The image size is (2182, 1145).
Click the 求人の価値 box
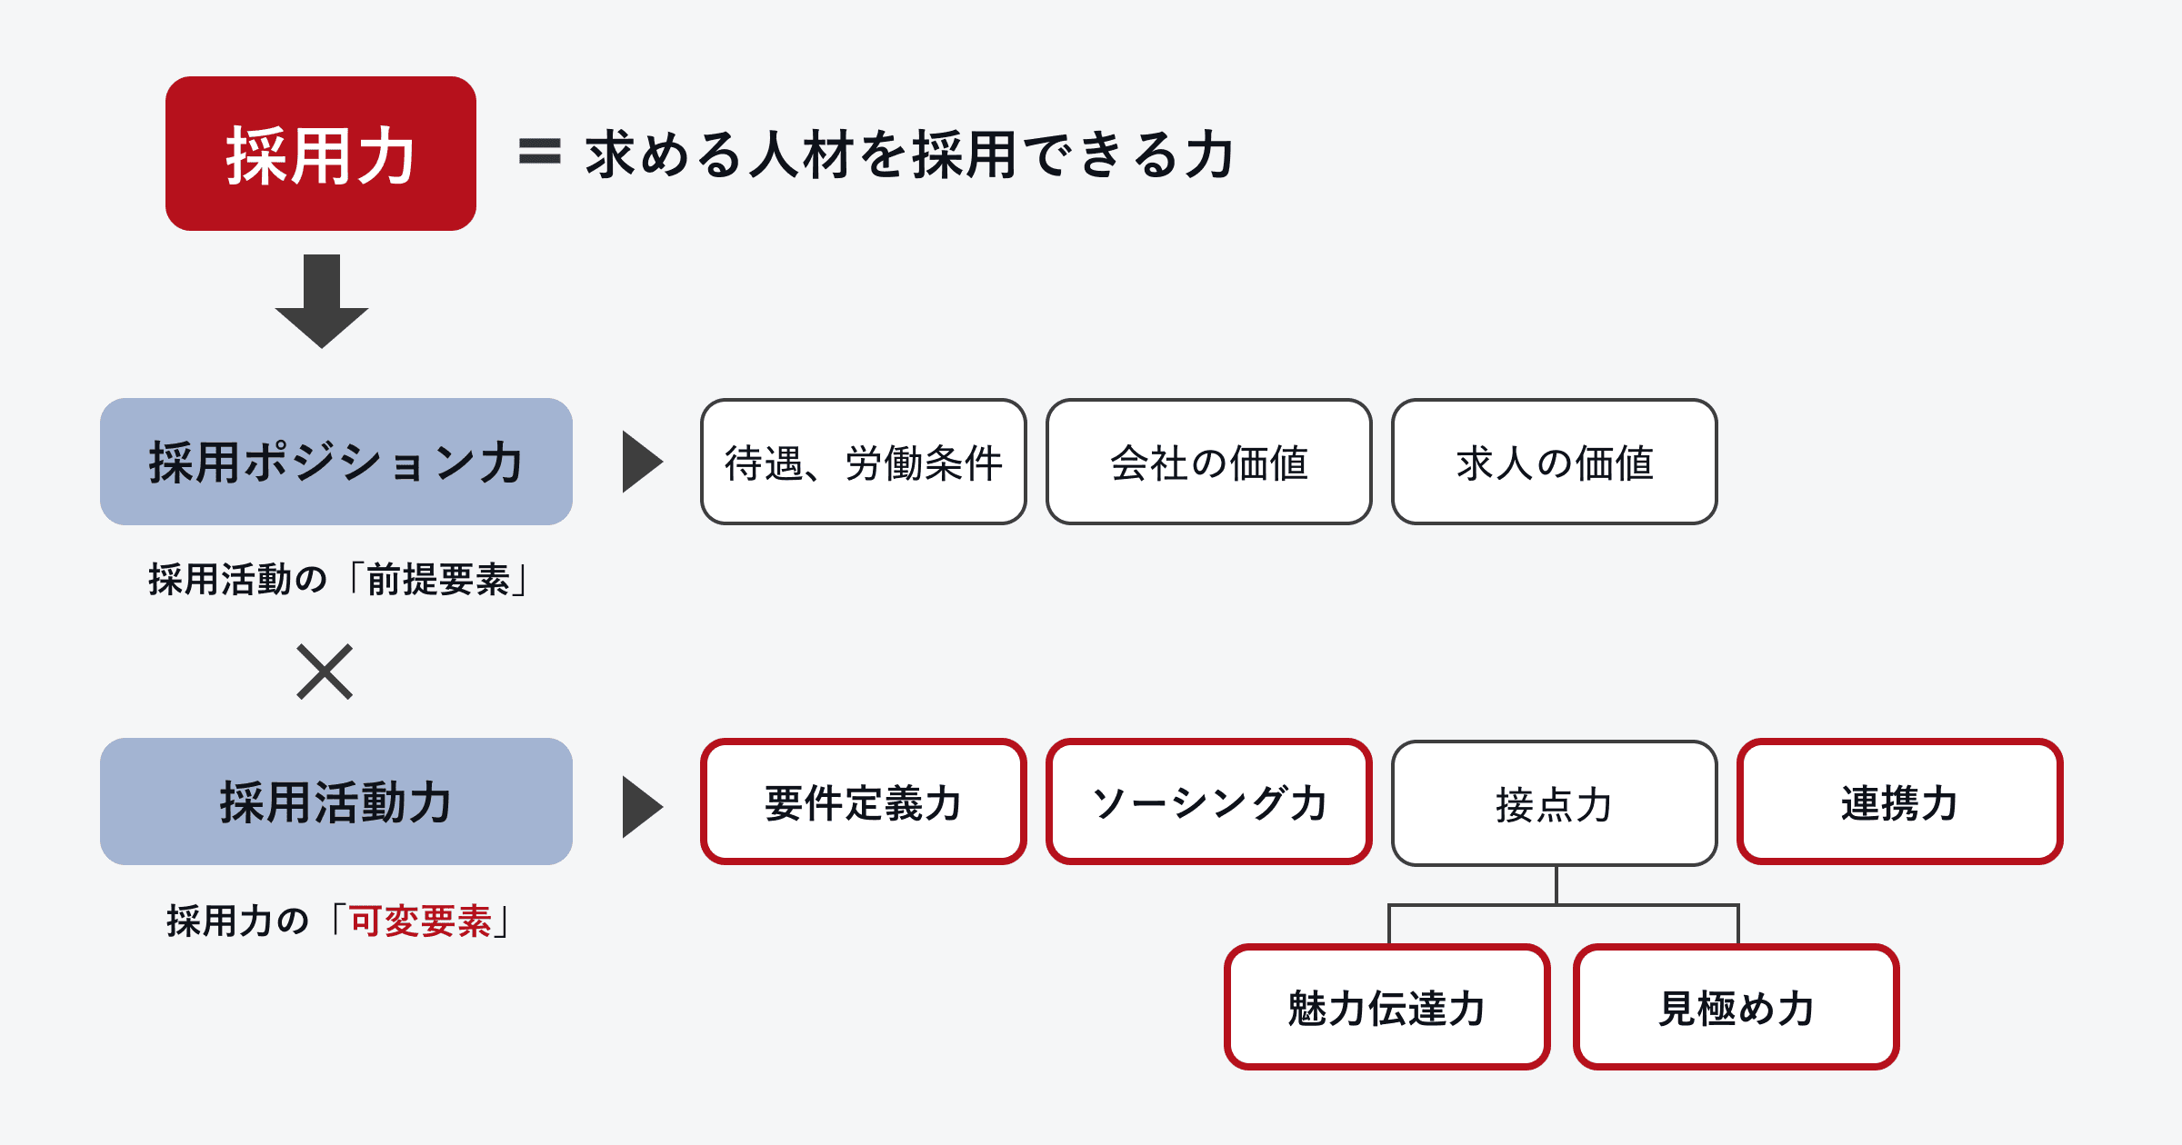[x=1554, y=462]
